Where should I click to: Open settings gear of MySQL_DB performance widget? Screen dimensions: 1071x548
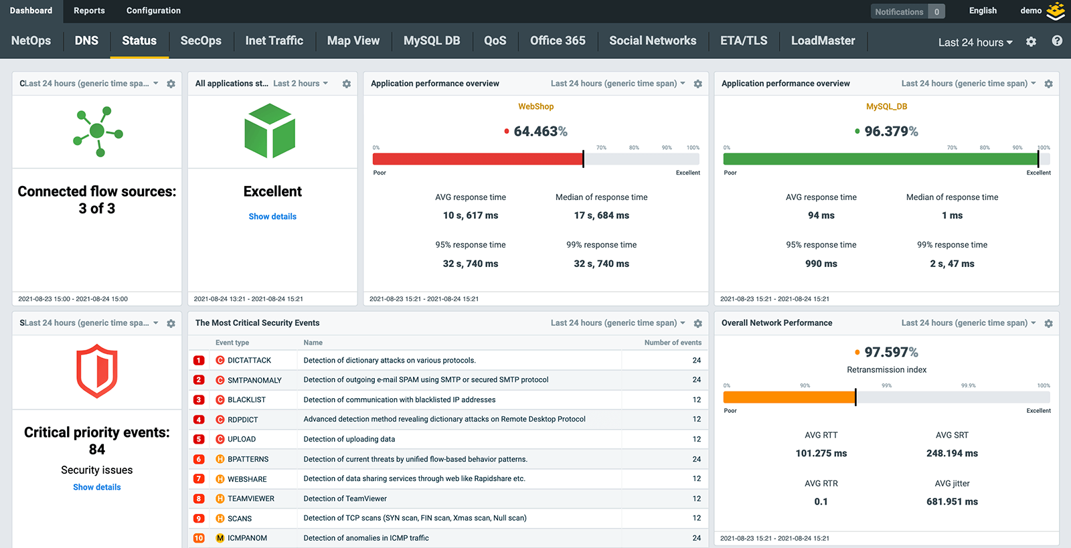coord(1048,84)
